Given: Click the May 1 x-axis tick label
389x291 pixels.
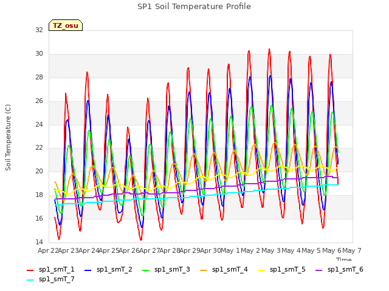Looking at the screenshot, I should pos(230,250).
